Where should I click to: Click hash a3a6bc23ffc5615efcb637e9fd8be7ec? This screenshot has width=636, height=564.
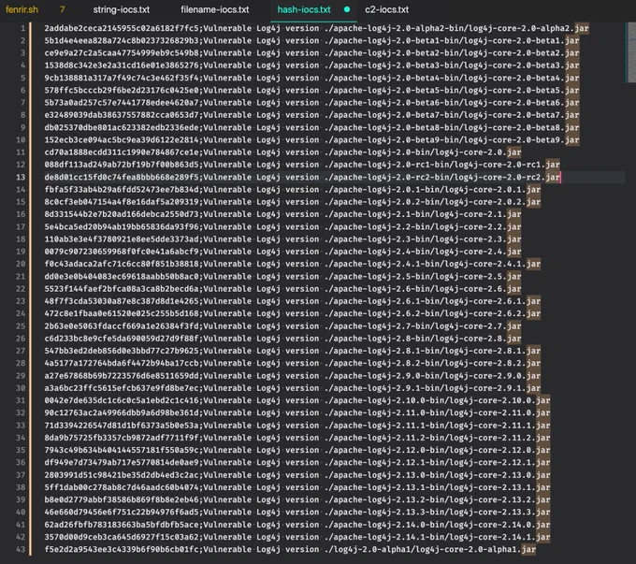(x=123, y=388)
